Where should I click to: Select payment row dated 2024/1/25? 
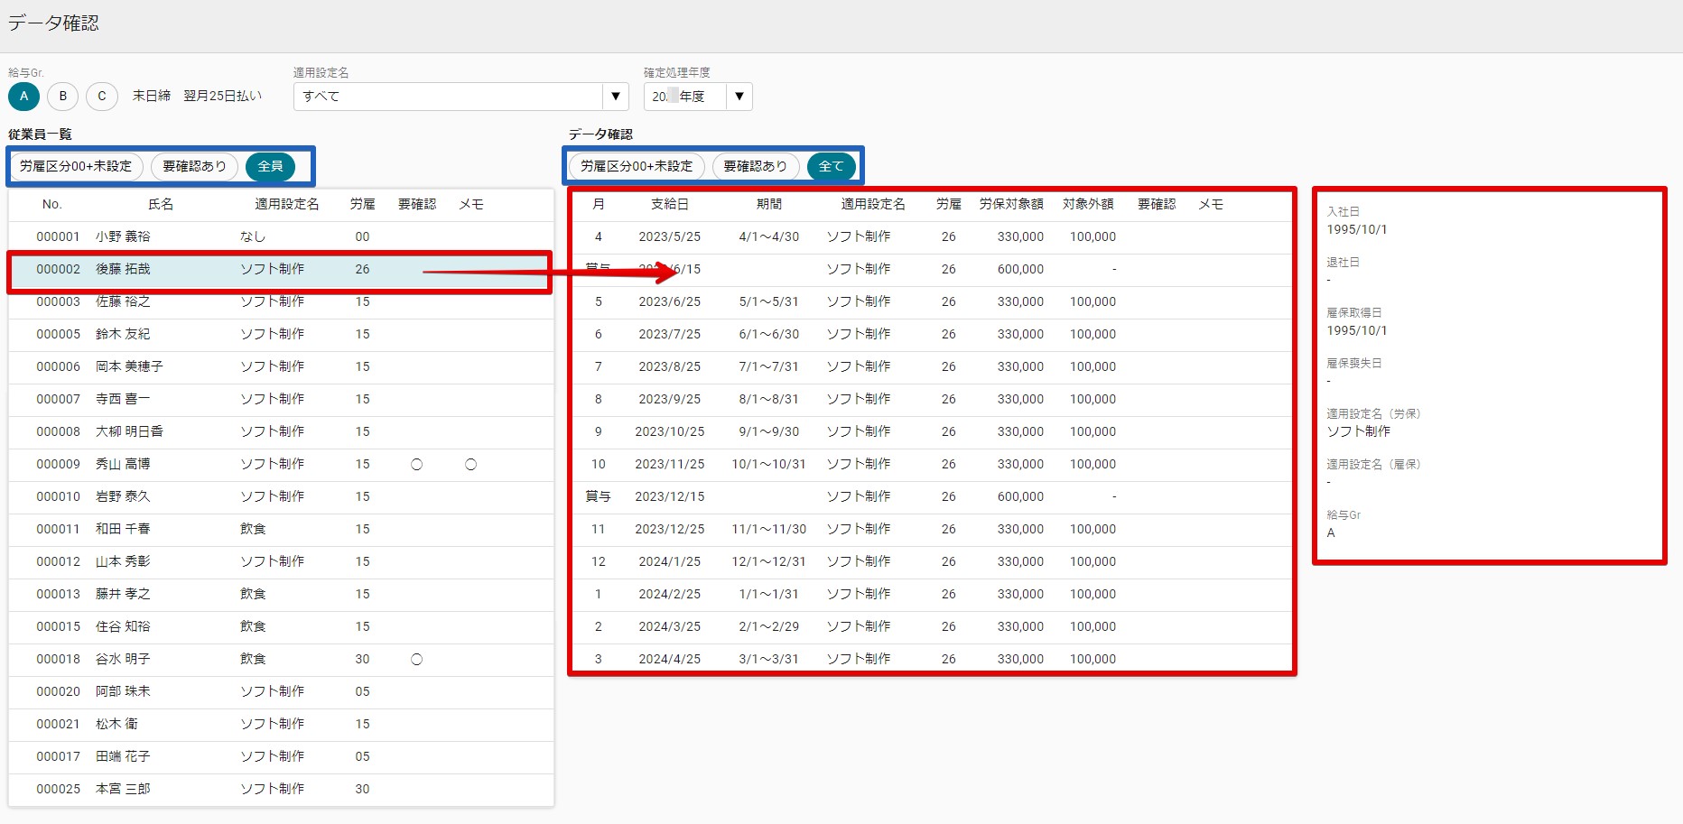pos(932,561)
